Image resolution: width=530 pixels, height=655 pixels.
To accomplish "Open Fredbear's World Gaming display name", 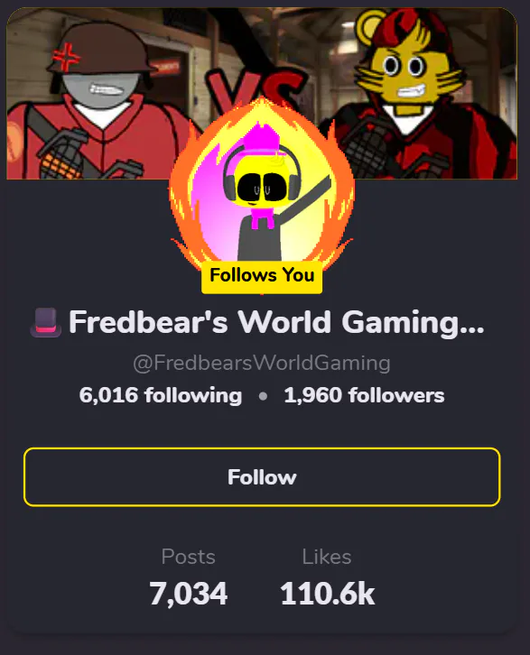I will point(276,322).
